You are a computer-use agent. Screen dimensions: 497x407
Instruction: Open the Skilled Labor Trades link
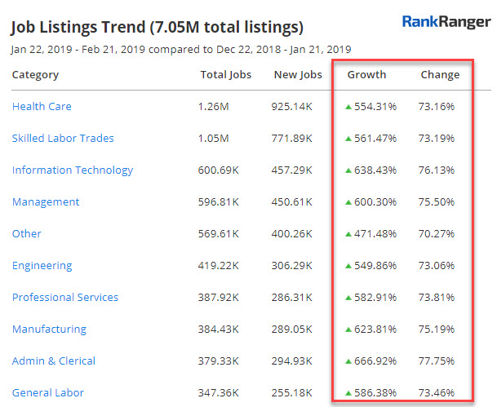tap(63, 139)
